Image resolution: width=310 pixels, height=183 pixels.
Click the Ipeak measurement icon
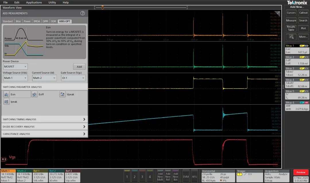tap(6, 102)
